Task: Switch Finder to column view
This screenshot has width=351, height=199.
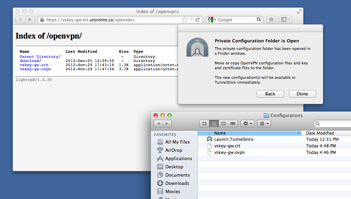Action: tap(223, 124)
